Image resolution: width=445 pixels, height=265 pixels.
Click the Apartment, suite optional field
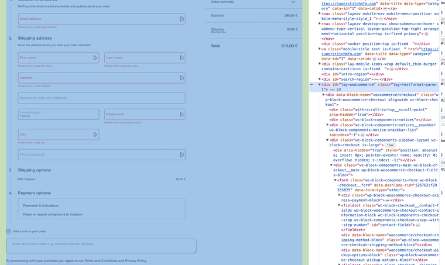pos(101,98)
